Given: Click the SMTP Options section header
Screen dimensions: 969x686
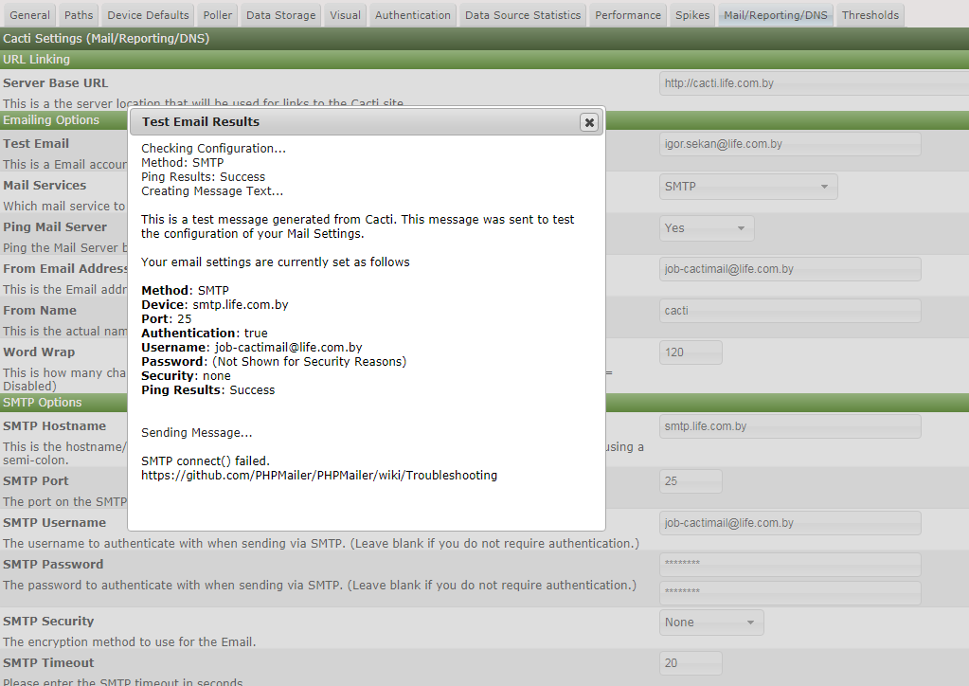Looking at the screenshot, I should click(x=485, y=403).
